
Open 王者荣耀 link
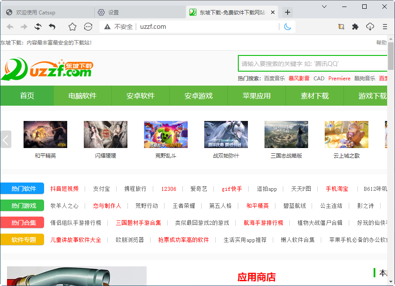(x=184, y=206)
